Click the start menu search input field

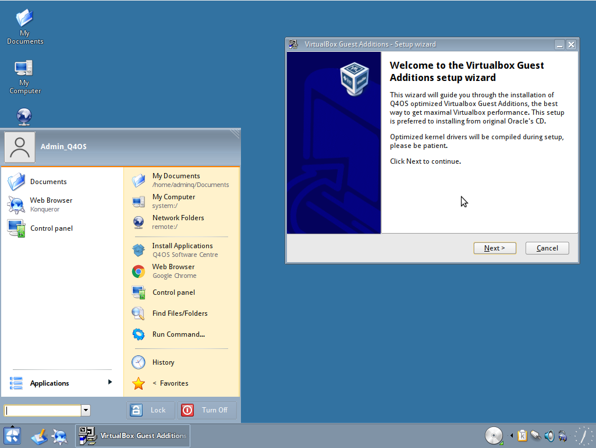pos(42,410)
